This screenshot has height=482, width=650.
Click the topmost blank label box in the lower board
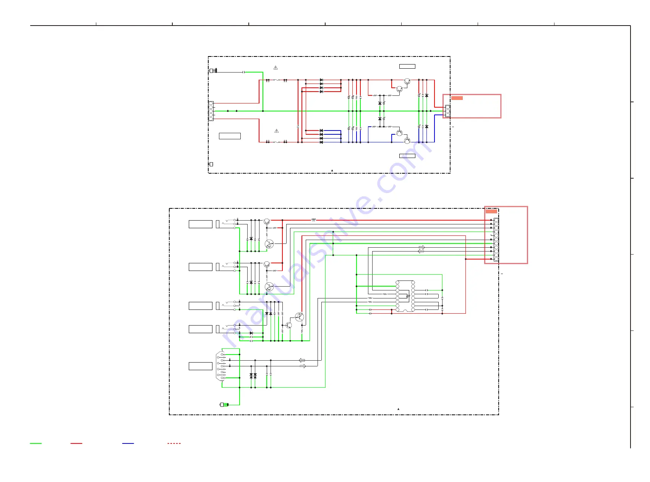coord(201,224)
